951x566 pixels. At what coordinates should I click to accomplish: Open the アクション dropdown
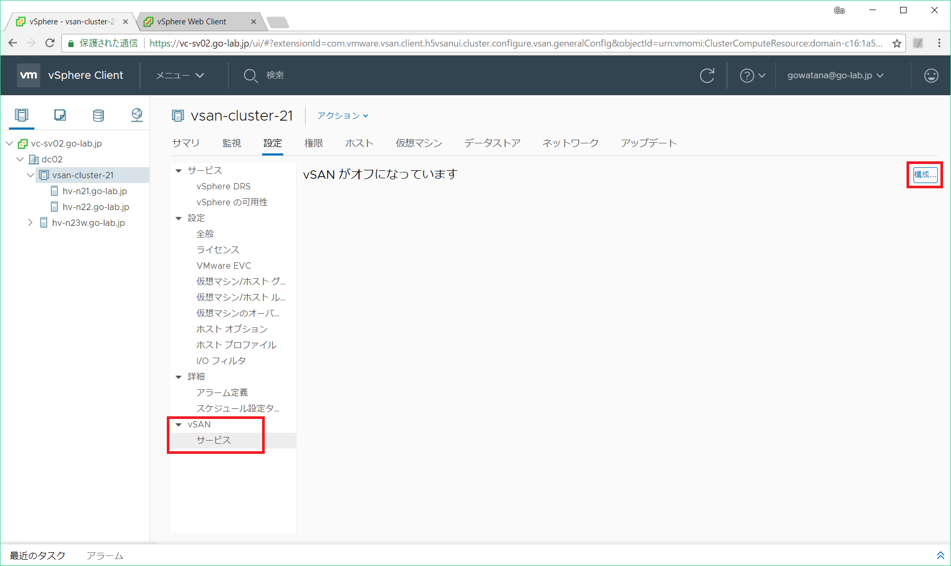point(343,115)
